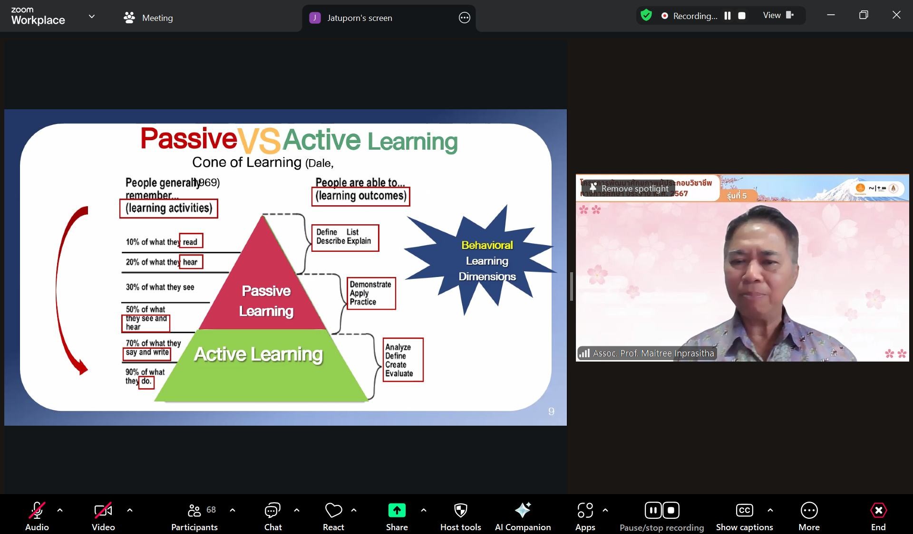Expand video options caret

pos(130,510)
